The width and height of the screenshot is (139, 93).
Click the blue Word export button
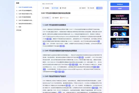120,4
